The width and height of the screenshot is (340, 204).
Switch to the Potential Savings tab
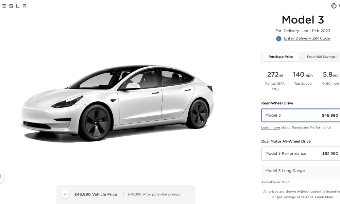pos(322,56)
